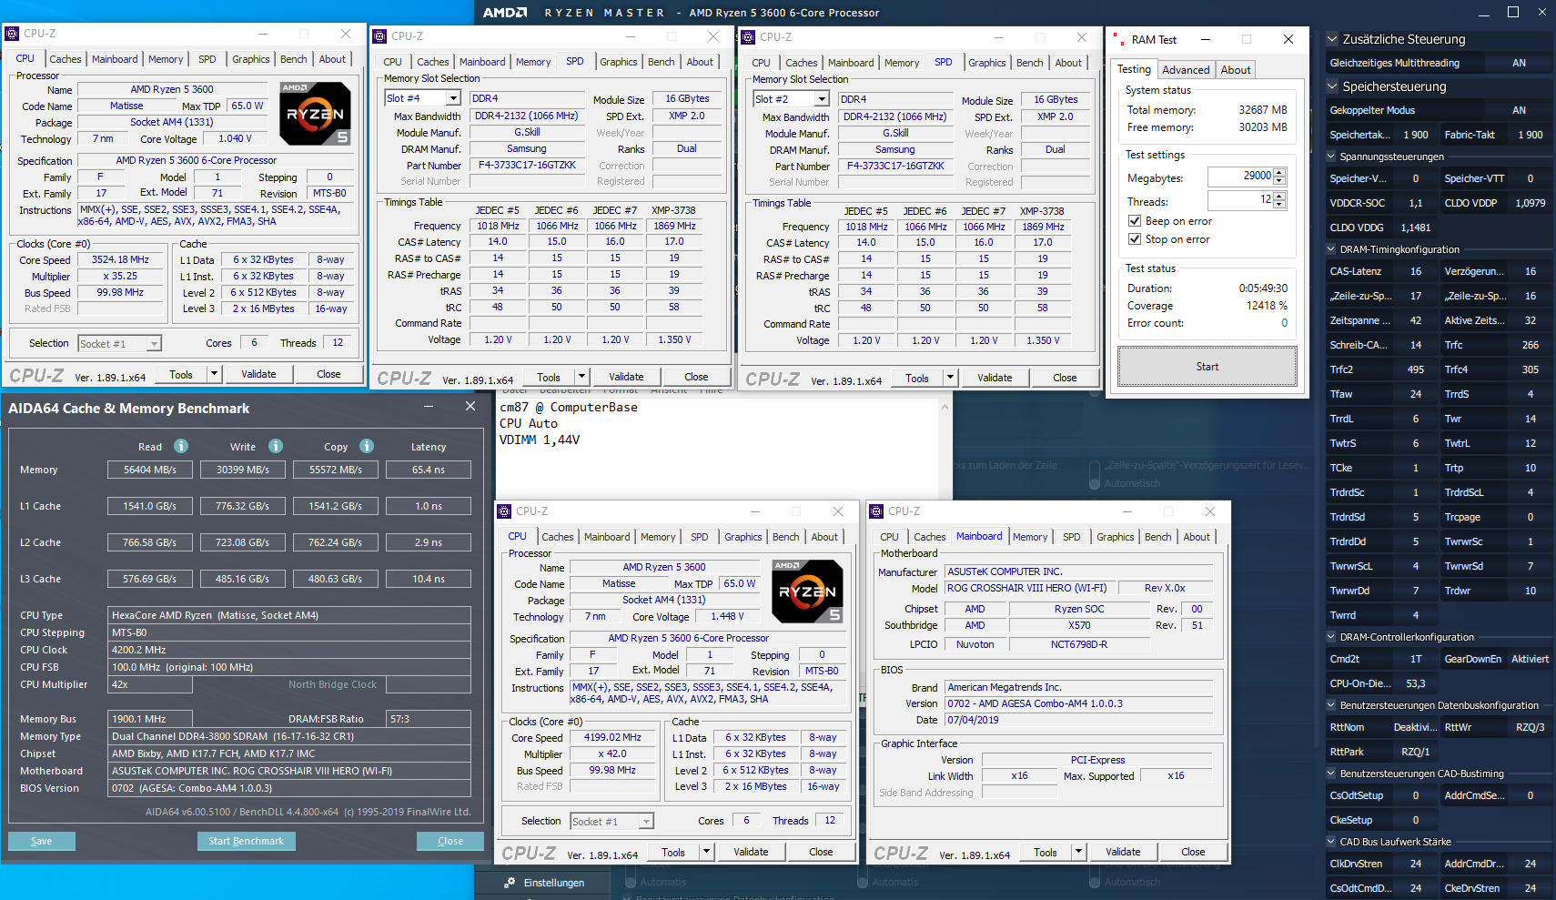Screen dimensions: 1556x900
Task: Click the Start button in RAM Test
Action: point(1207,367)
